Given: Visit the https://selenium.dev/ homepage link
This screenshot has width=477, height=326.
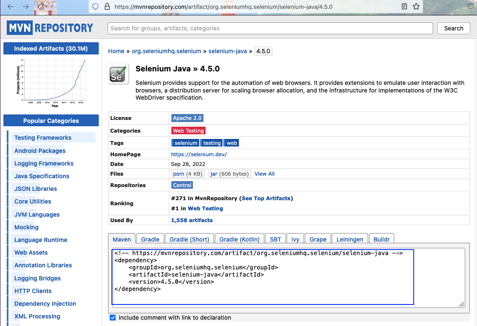Looking at the screenshot, I should [199, 154].
